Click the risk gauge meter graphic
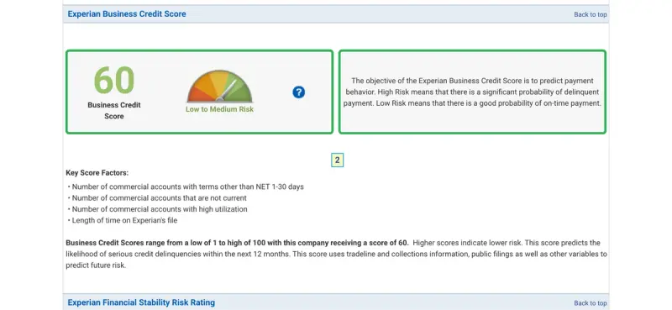 (x=219, y=87)
